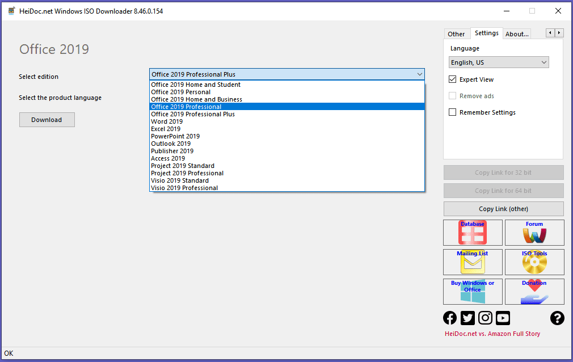Click the Donation heart icon
This screenshot has width=573, height=362.
click(x=534, y=292)
